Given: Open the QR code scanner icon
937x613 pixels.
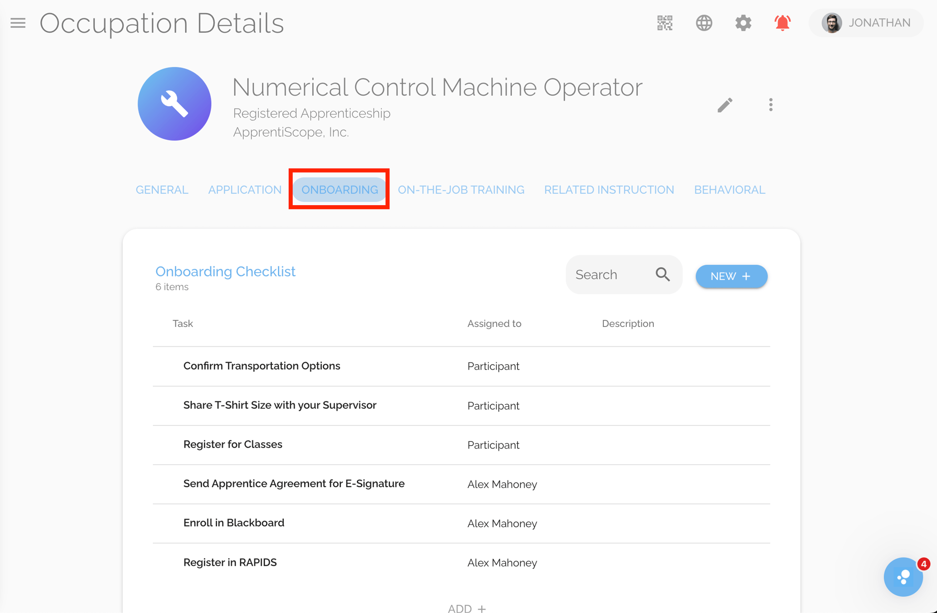Looking at the screenshot, I should [x=664, y=23].
